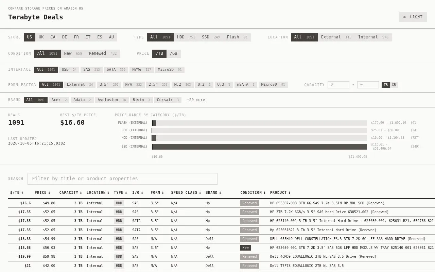435x272 pixels.
Task: Sort by SPEED CLASS column
Action: click(x=186, y=193)
